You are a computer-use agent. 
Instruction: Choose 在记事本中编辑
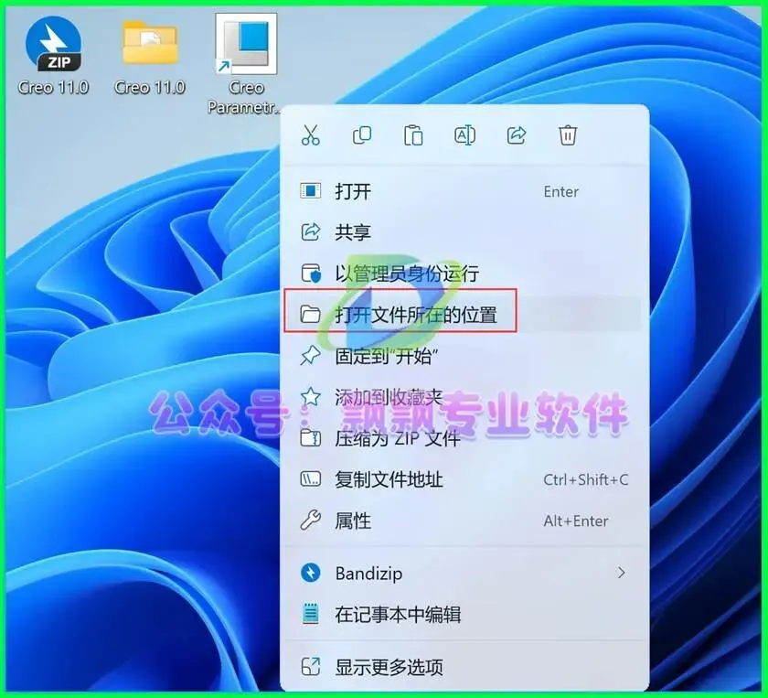pyautogui.click(x=464, y=614)
